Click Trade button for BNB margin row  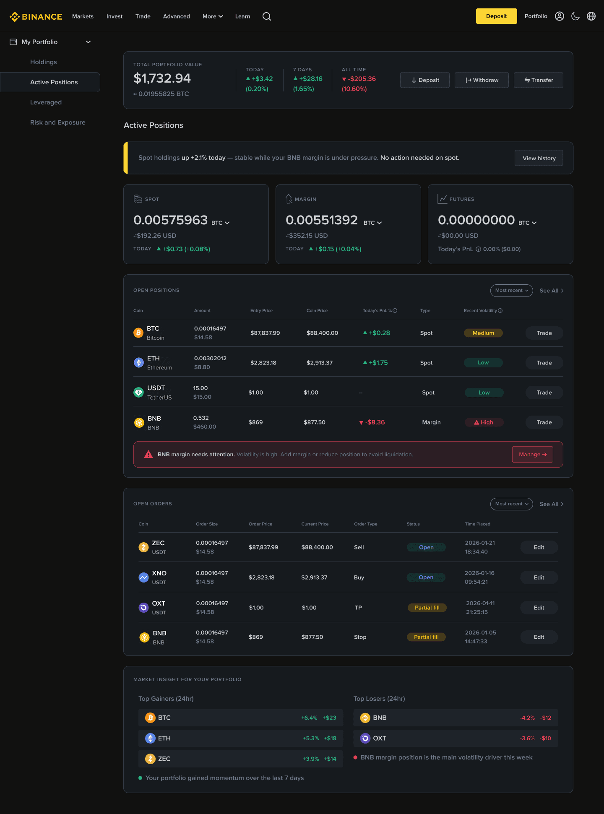click(x=544, y=422)
